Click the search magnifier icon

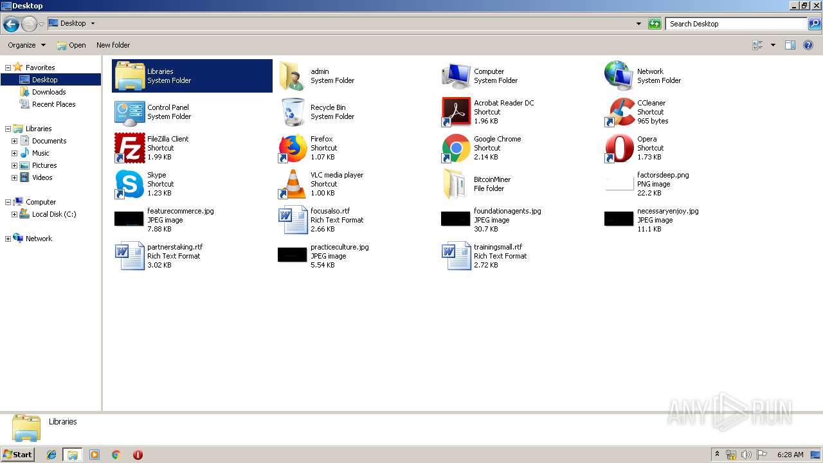[x=814, y=24]
